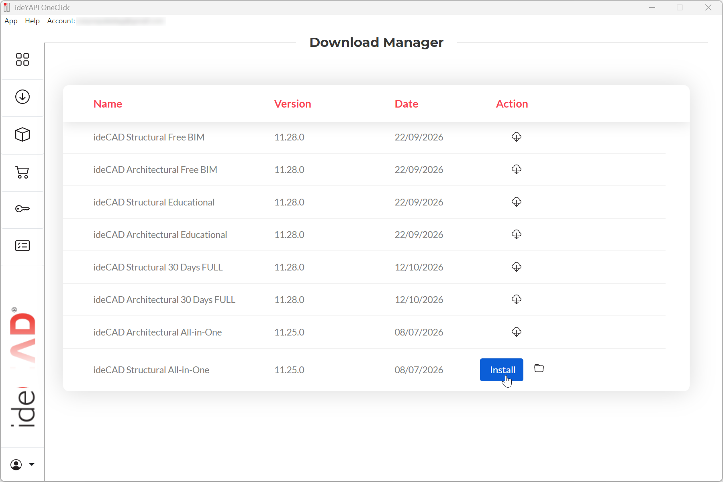This screenshot has width=723, height=482.
Task: Select the ideCAD Architectural Free BIM name
Action: [155, 170]
